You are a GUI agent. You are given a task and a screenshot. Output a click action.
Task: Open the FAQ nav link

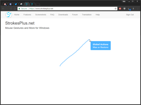coord(52,15)
